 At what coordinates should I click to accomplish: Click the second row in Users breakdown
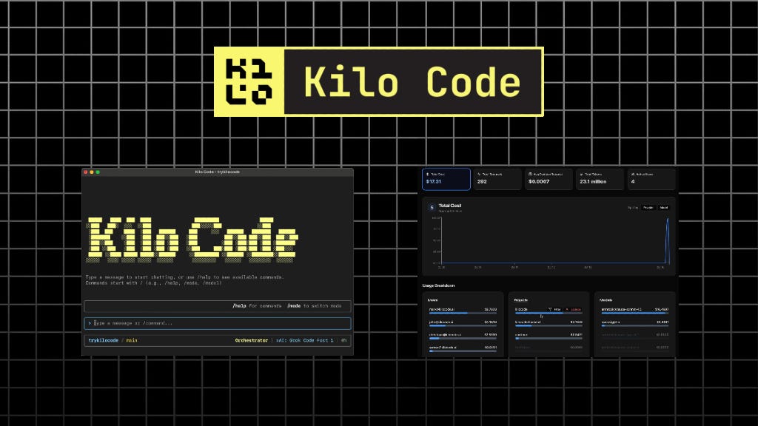click(463, 324)
